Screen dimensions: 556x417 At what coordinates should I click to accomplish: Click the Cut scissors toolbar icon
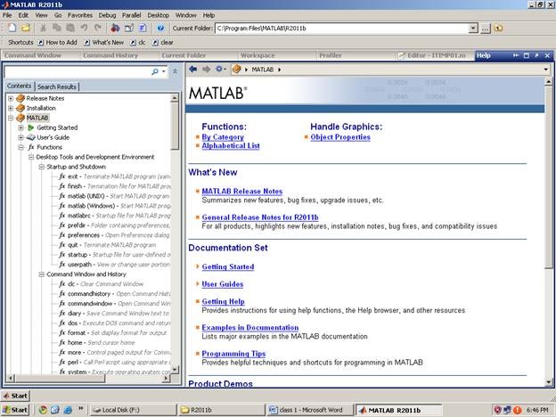(44, 28)
